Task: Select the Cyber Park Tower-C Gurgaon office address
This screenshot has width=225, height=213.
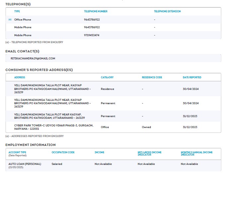Action: [x=53, y=127]
